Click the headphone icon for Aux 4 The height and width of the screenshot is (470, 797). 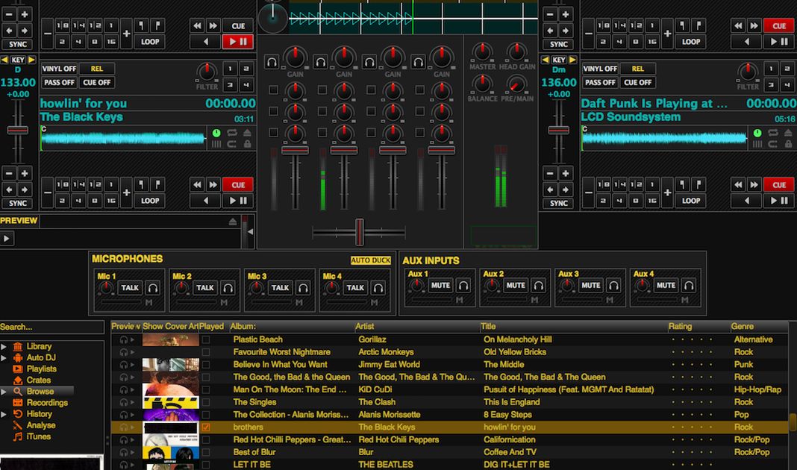coord(688,285)
